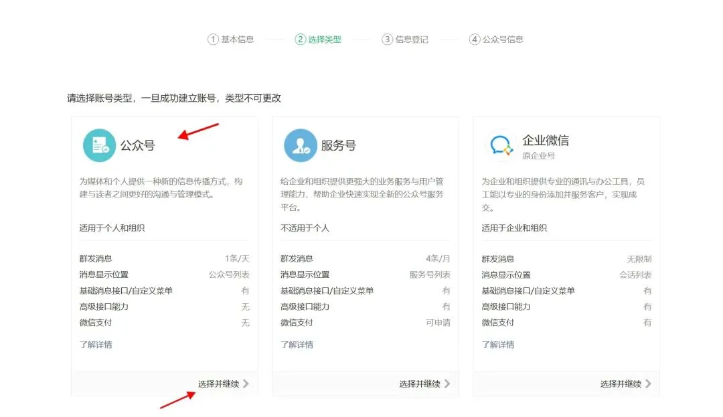Open 了解详情 link in 服务号 card
The height and width of the screenshot is (417, 723).
coord(297,345)
